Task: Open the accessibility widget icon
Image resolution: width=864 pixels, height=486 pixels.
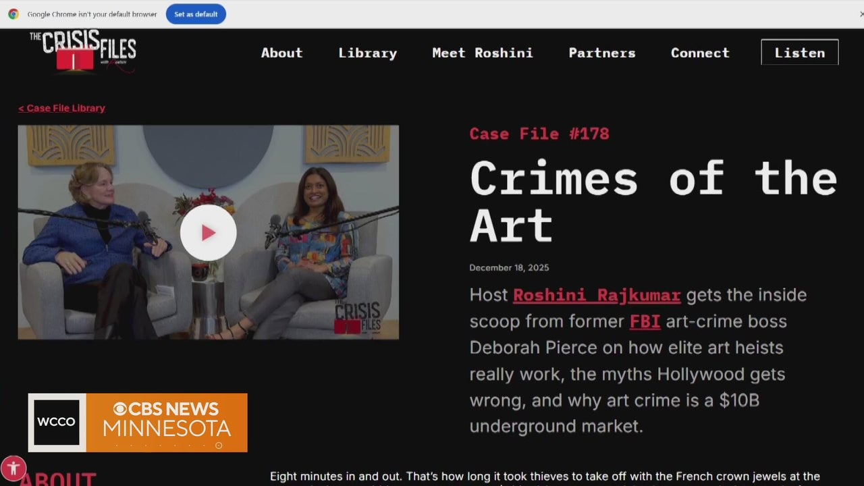Action: click(13, 468)
